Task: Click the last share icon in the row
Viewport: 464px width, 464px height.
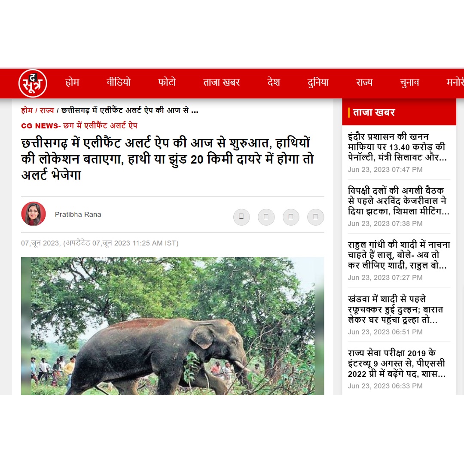Action: coord(315,217)
